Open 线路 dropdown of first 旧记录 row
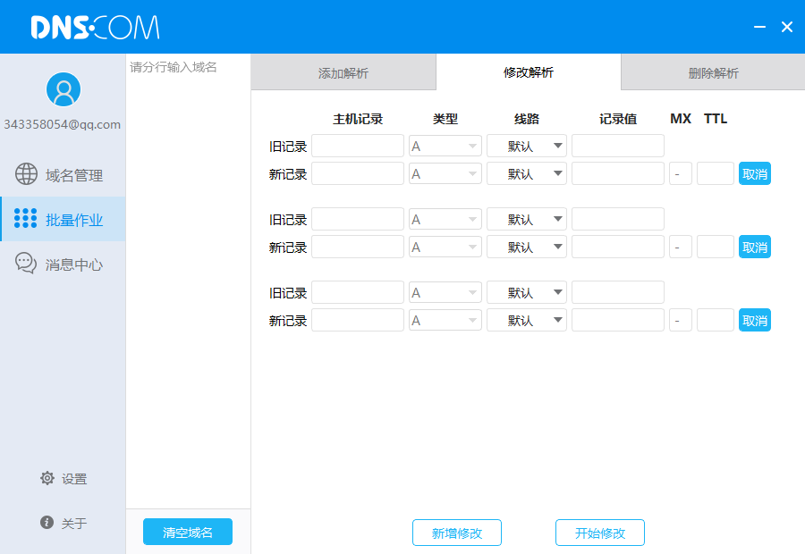Screen dimensions: 805x554 [527, 147]
